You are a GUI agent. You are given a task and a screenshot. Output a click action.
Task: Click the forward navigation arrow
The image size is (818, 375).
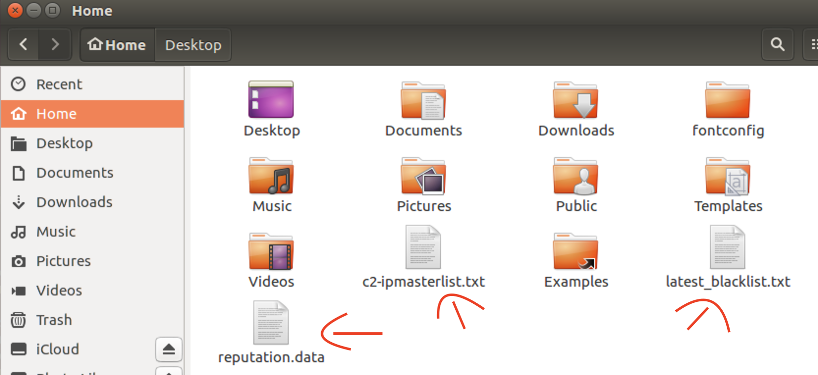point(55,45)
